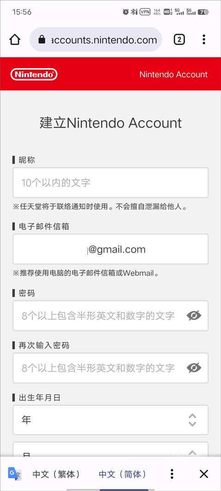This screenshot has height=491, width=221.
Task: Show password in the 密码 field
Action: [194, 316]
